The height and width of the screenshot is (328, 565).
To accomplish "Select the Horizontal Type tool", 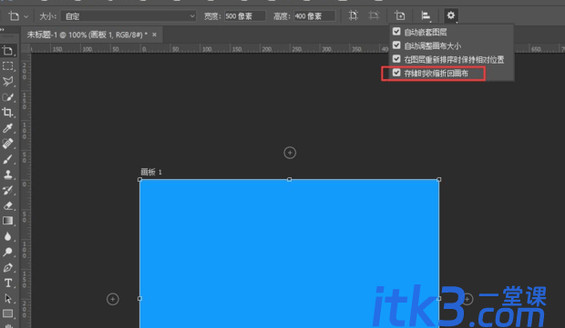I will (x=7, y=283).
